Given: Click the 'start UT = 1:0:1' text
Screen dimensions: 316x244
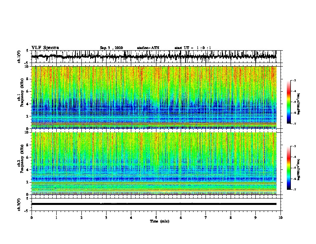Looking at the screenshot, I should [193, 48].
